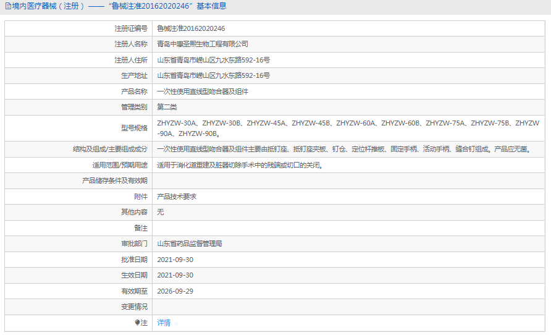Click the 备注 row label

141,228
